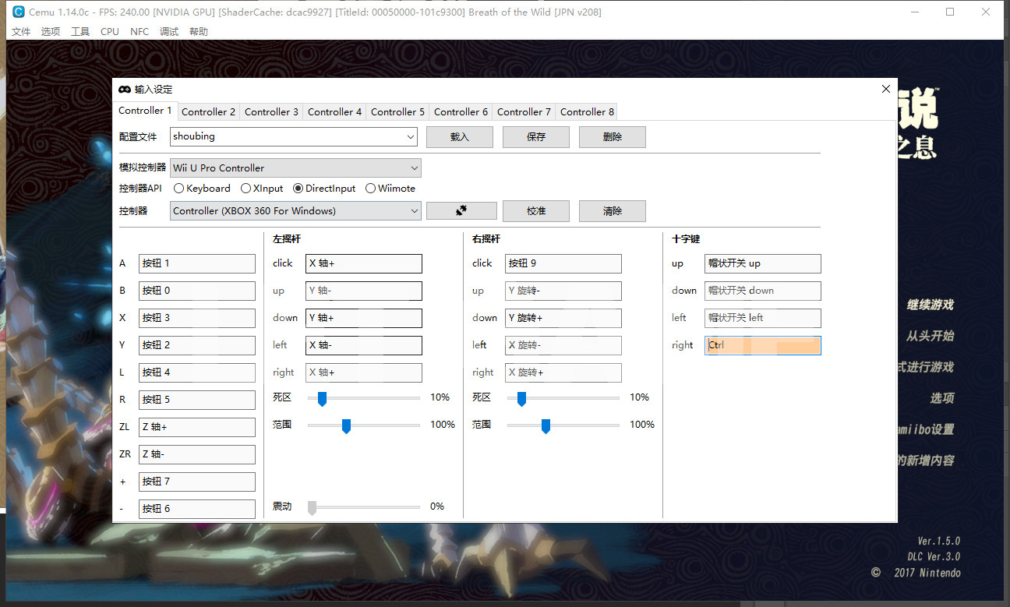Image resolution: width=1010 pixels, height=607 pixels.
Task: Open the CPU menu
Action: (x=110, y=32)
